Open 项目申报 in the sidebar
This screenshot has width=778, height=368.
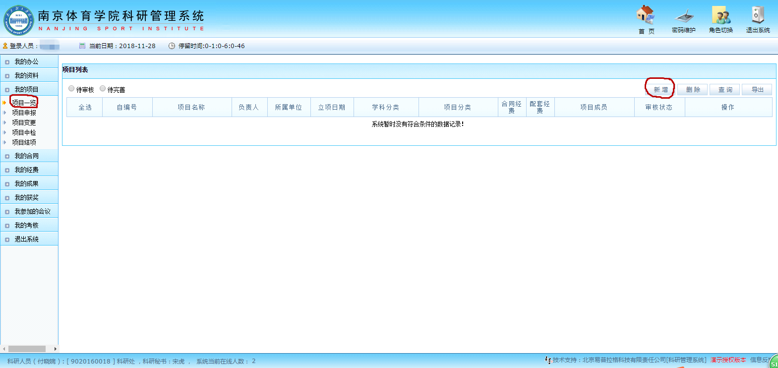24,113
